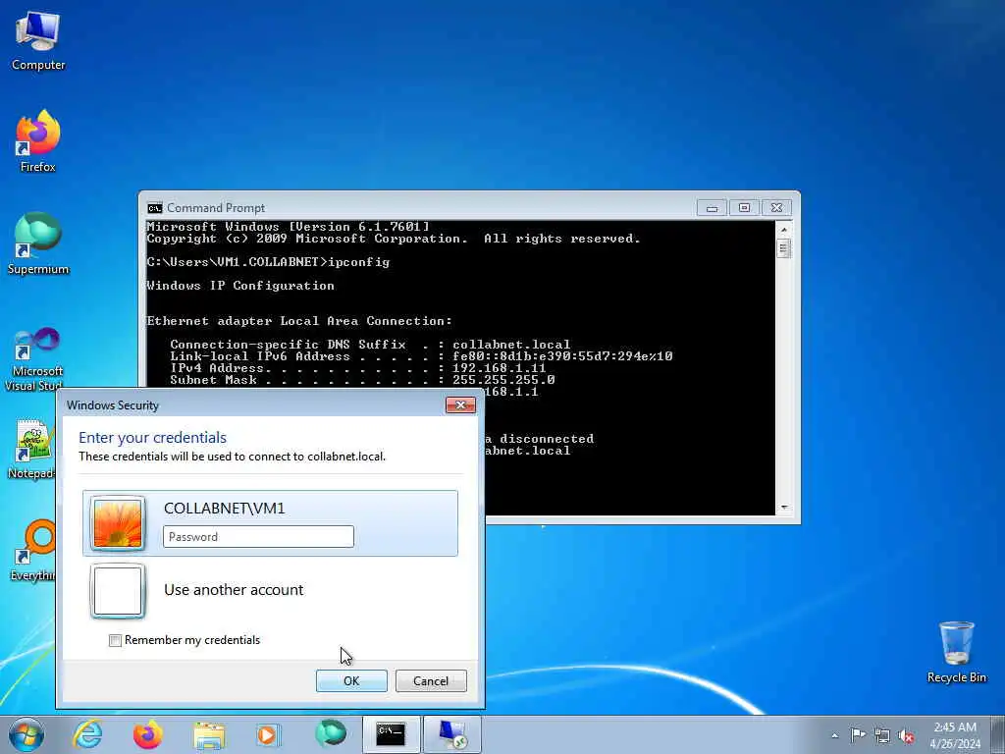Click the 192.168.1.11 IPv4 address text
Viewport: 1005px width, 754px height.
click(499, 368)
